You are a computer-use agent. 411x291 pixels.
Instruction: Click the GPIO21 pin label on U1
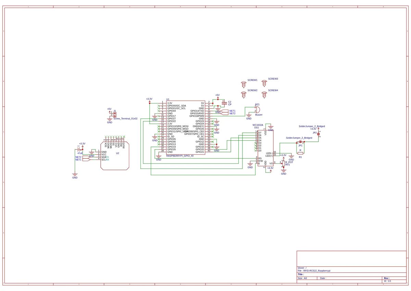point(200,152)
